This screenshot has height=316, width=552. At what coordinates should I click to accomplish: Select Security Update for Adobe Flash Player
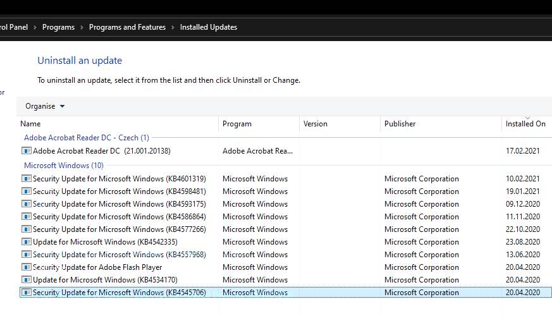[x=286, y=267]
